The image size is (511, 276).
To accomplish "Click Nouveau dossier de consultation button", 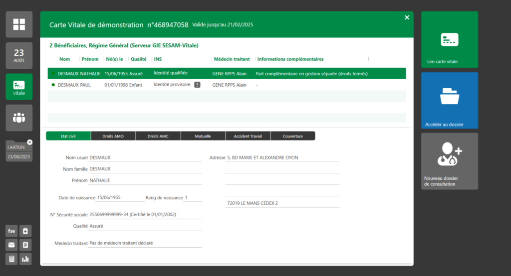I will point(449,161).
